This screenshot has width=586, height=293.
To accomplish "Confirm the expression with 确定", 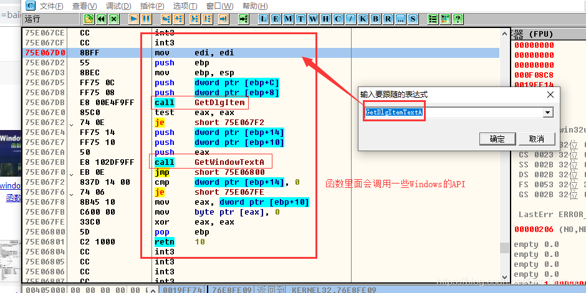I will 497,139.
